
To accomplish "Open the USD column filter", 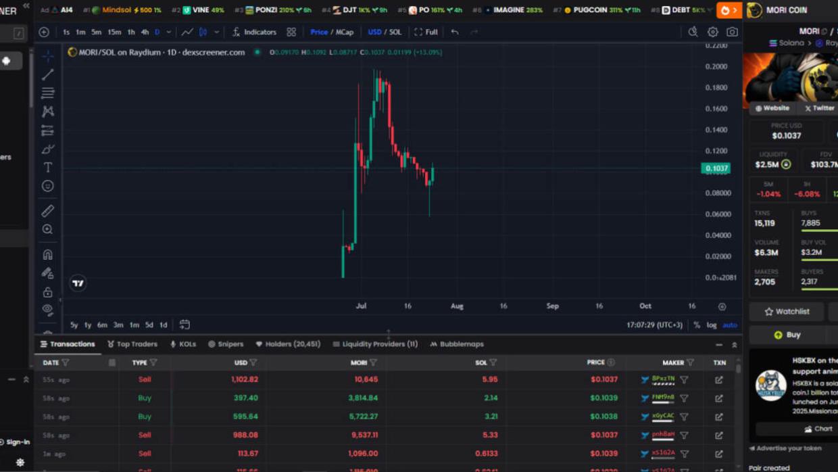I will click(x=253, y=362).
